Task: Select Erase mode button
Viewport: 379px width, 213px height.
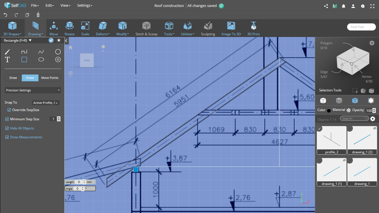Action: (x=30, y=78)
